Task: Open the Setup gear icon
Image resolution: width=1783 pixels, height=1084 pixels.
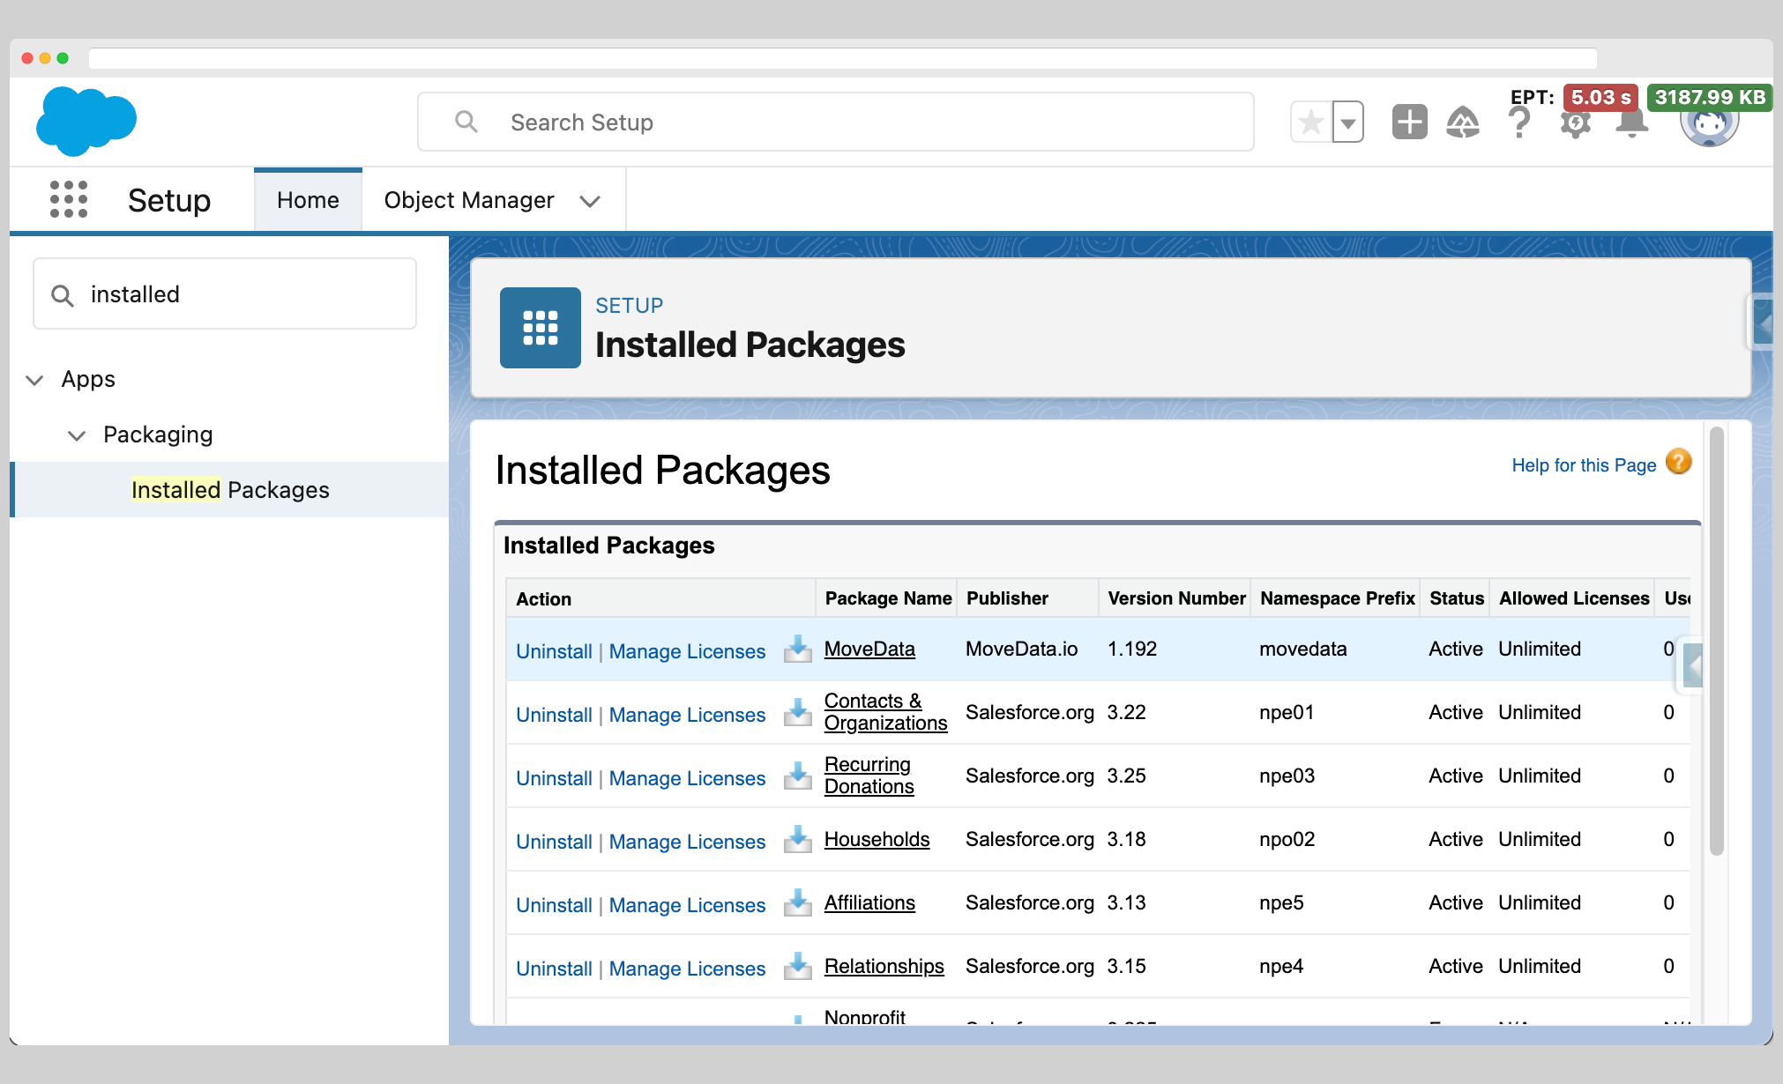Action: tap(1575, 124)
